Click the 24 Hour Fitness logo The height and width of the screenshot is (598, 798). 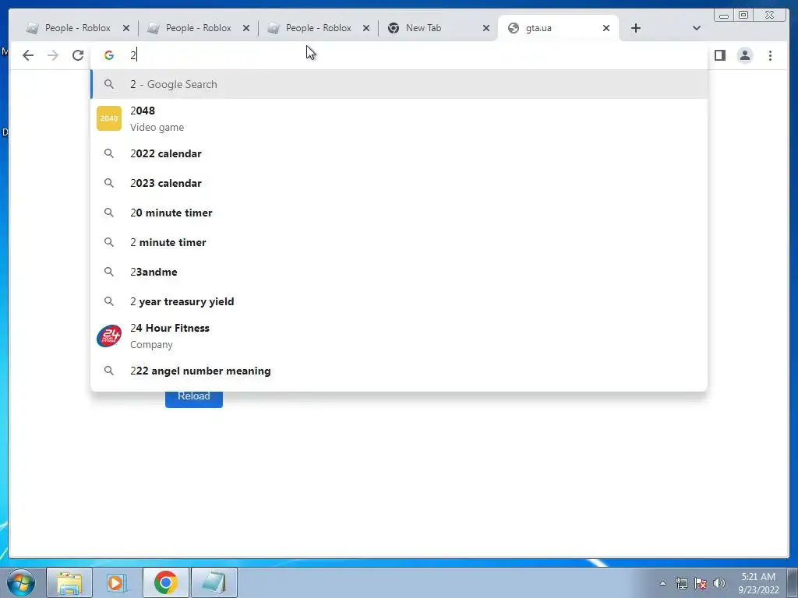[x=109, y=336]
